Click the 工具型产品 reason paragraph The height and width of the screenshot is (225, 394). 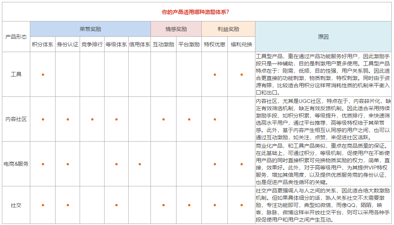(323, 74)
